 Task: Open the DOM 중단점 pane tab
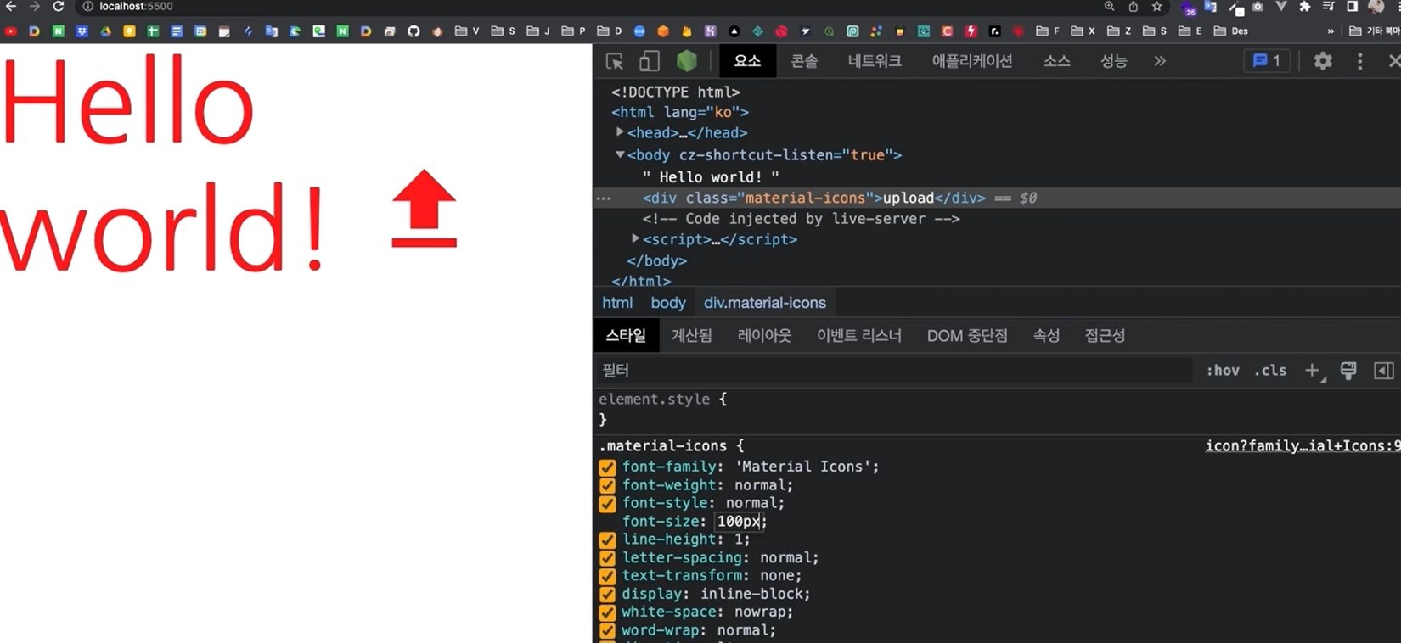pos(967,336)
